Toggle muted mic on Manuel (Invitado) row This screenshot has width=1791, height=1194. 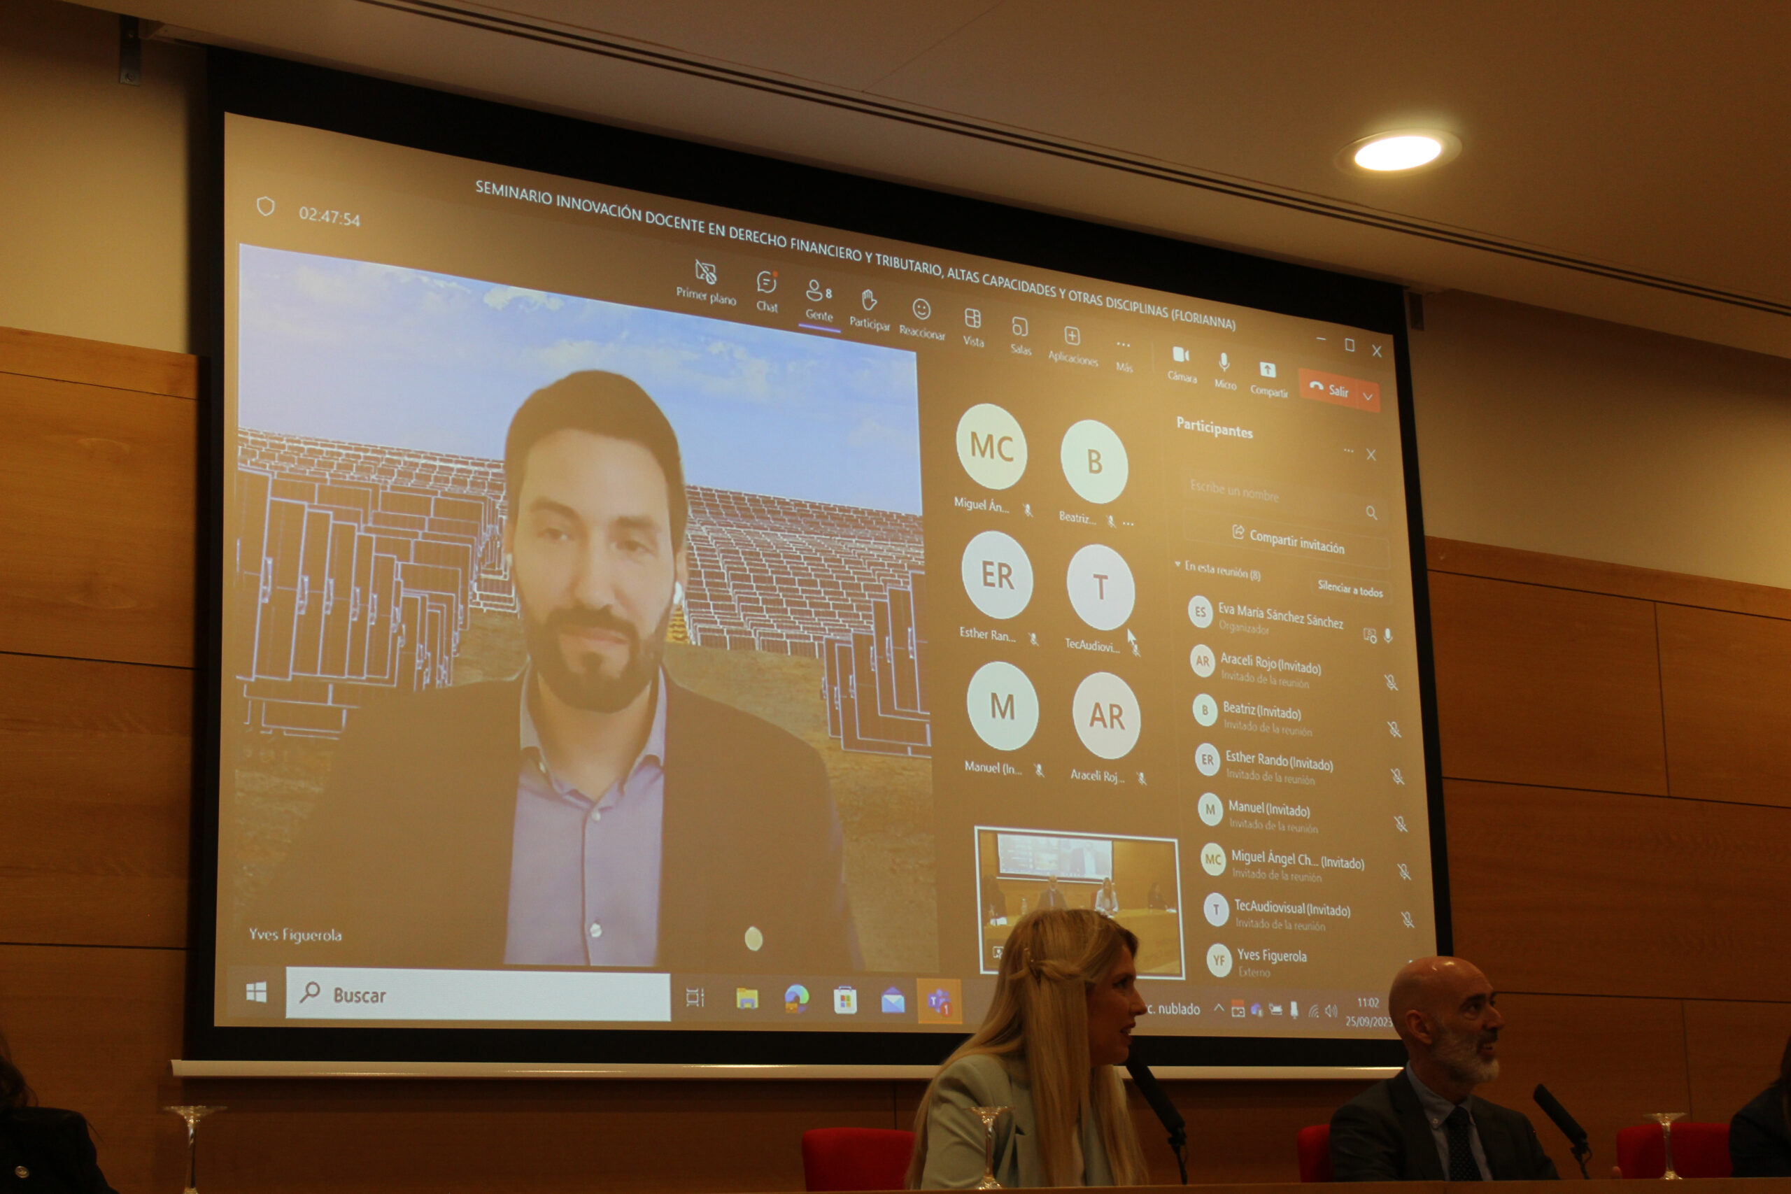point(1401,824)
